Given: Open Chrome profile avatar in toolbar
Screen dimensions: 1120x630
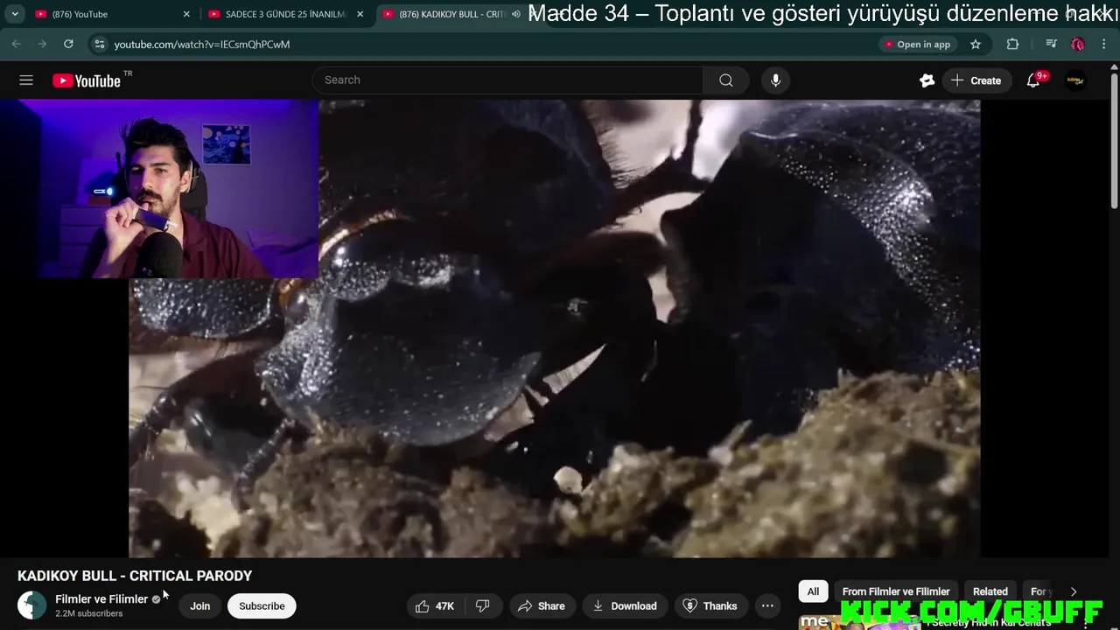Looking at the screenshot, I should coord(1078,44).
